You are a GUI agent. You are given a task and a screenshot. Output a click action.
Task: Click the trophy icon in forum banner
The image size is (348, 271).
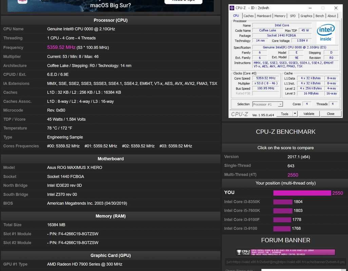(239, 252)
